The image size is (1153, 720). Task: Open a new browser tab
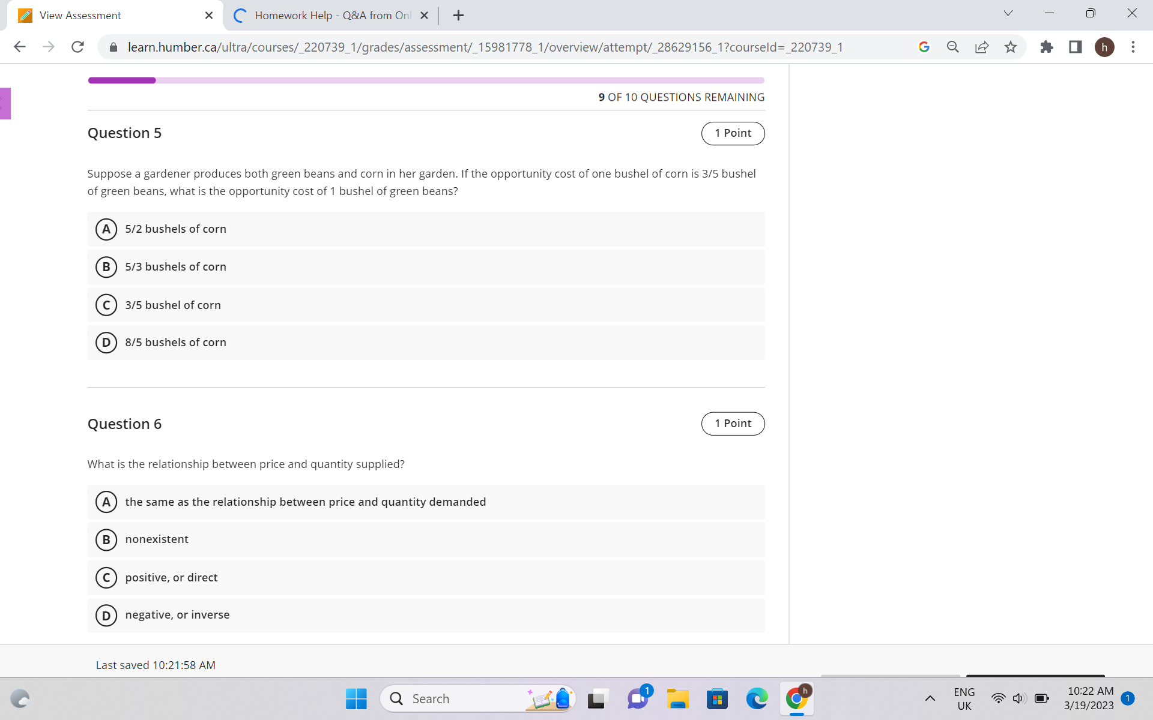tap(458, 15)
